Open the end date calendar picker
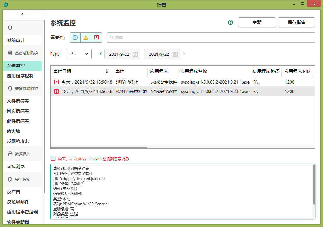 pyautogui.click(x=175, y=54)
